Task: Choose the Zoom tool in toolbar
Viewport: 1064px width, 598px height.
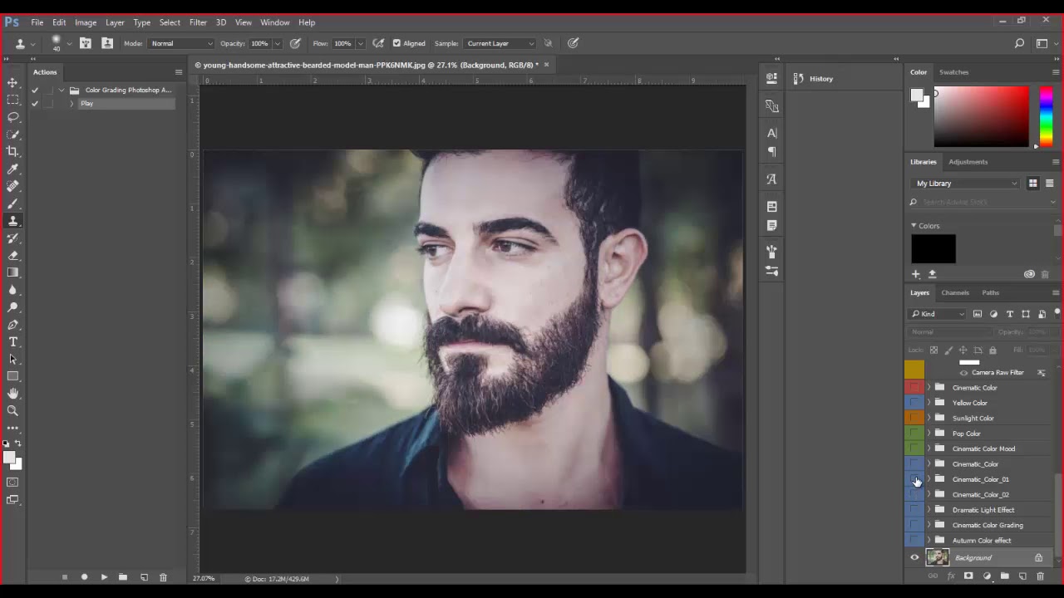Action: 13,410
